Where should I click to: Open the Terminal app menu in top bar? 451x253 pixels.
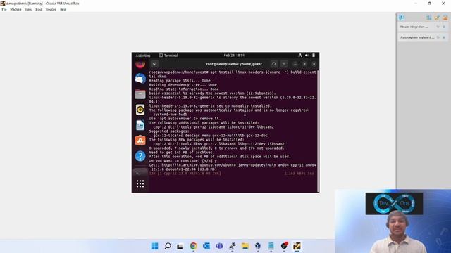tap(168, 56)
